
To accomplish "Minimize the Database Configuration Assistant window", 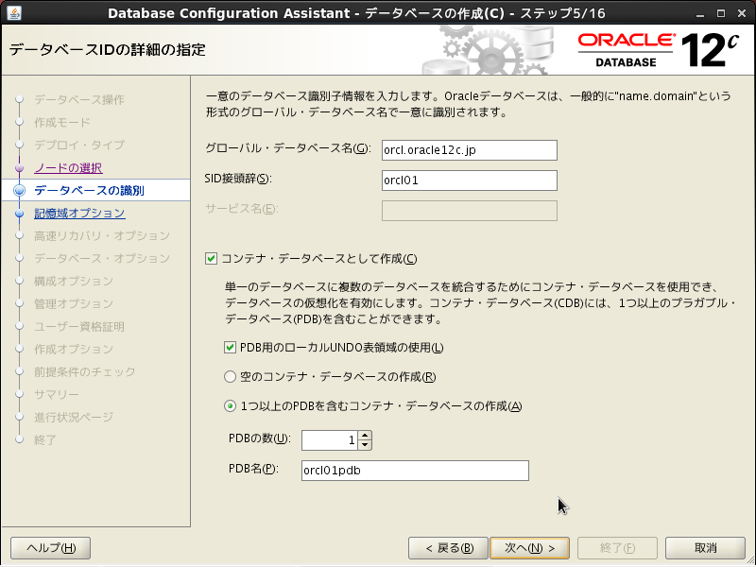I will click(x=700, y=13).
